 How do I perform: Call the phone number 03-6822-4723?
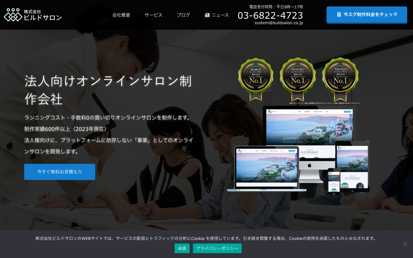click(270, 15)
